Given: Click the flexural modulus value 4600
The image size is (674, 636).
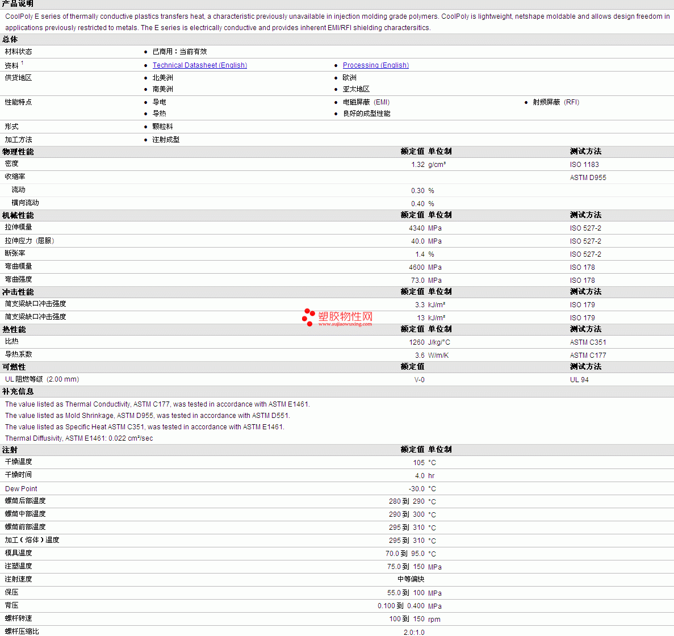Looking at the screenshot, I should point(417,267).
